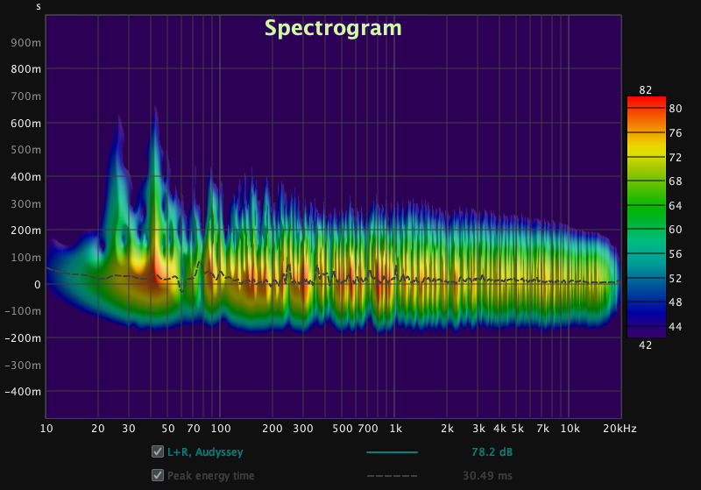Click the 1k label on frequency axis

[396, 429]
